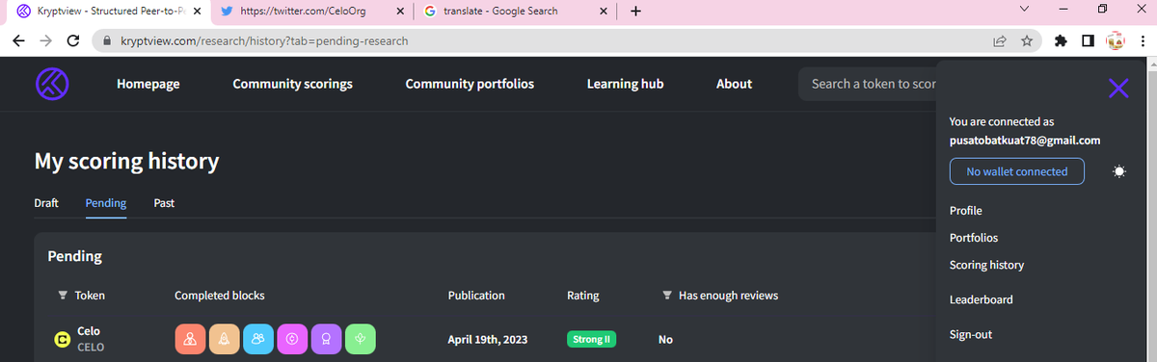Click the site padlock icon
Viewport: 1157px width, 362px height.
(106, 42)
